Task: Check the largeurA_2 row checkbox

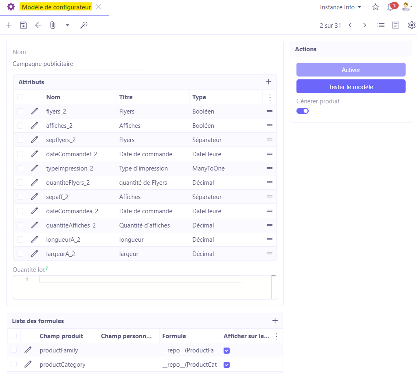Action: (20, 254)
